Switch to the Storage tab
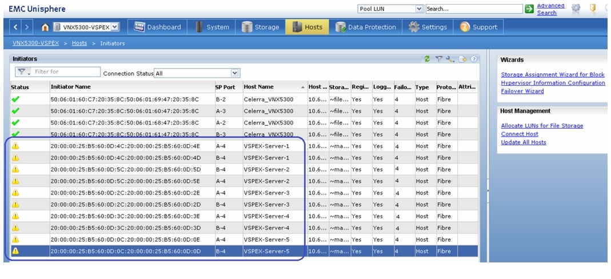The width and height of the screenshot is (611, 279). point(261,27)
